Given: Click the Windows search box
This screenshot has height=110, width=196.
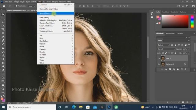Looking at the screenshot, I should [x=32, y=107].
